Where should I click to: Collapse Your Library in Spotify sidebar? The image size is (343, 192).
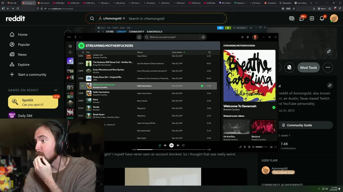(x=70, y=46)
